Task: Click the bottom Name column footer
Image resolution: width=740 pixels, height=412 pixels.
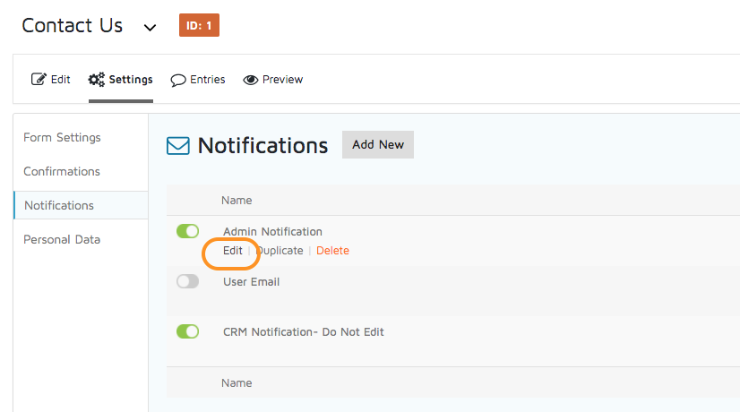Action: [x=237, y=382]
